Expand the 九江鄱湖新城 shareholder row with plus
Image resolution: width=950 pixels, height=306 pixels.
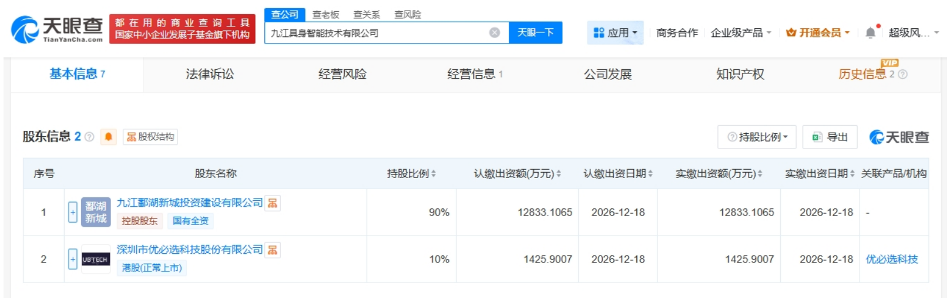73,212
